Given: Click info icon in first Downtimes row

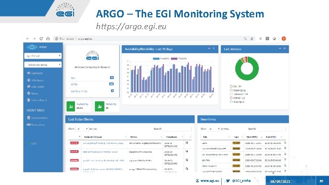Looking at the screenshot, I should click(285, 143).
